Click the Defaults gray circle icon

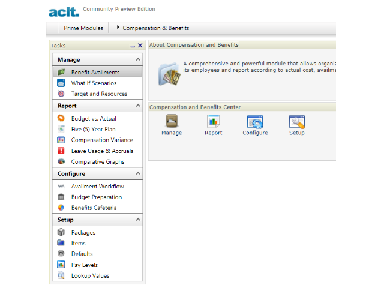point(61,253)
